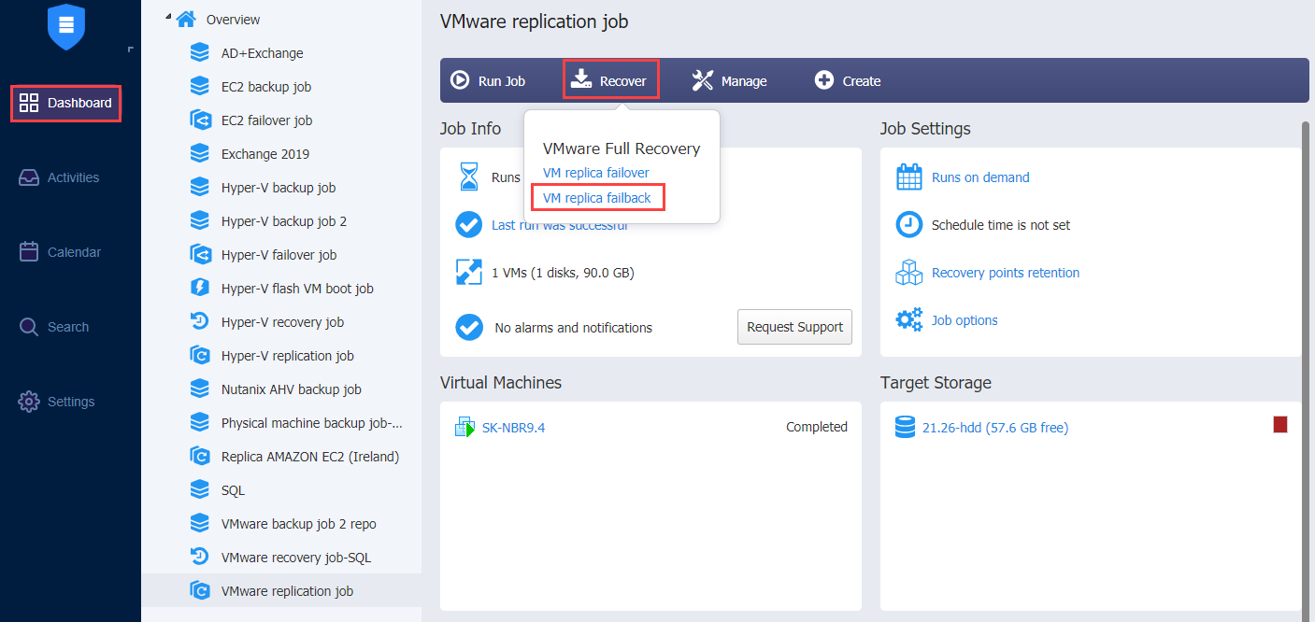This screenshot has width=1315, height=622.
Task: Click the Run Job button
Action: tap(488, 80)
